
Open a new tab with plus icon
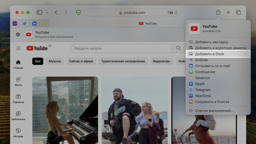[228, 12]
